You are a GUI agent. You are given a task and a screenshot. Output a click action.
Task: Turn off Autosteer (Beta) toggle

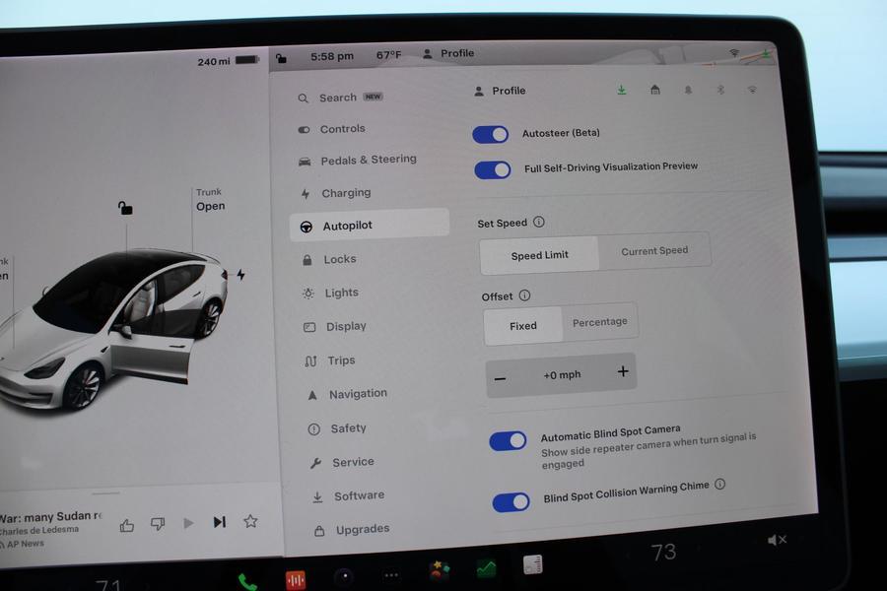(491, 134)
